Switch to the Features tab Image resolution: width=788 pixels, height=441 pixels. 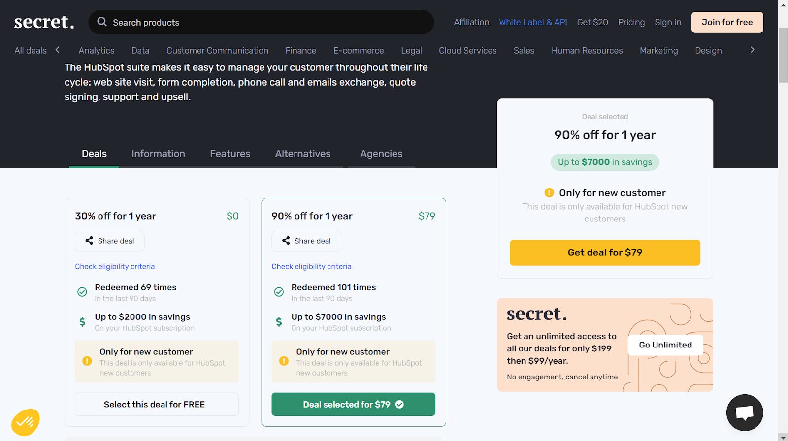click(230, 154)
